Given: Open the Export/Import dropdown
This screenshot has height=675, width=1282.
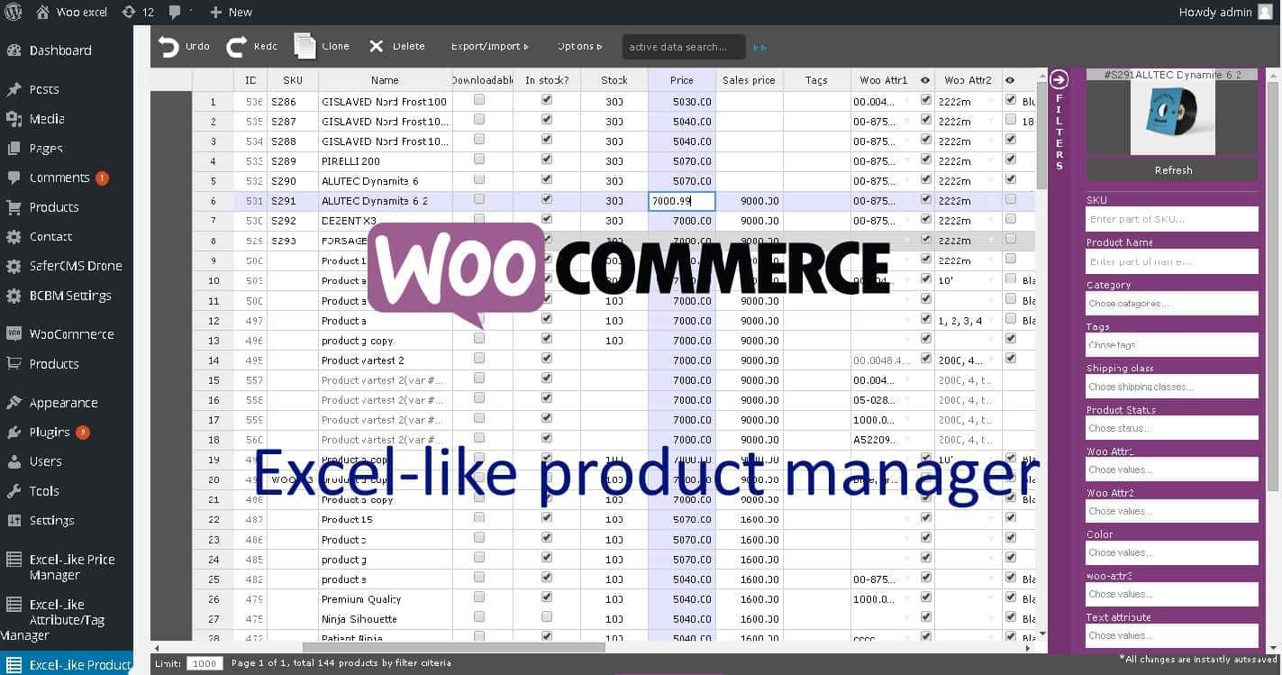Looking at the screenshot, I should tap(489, 47).
